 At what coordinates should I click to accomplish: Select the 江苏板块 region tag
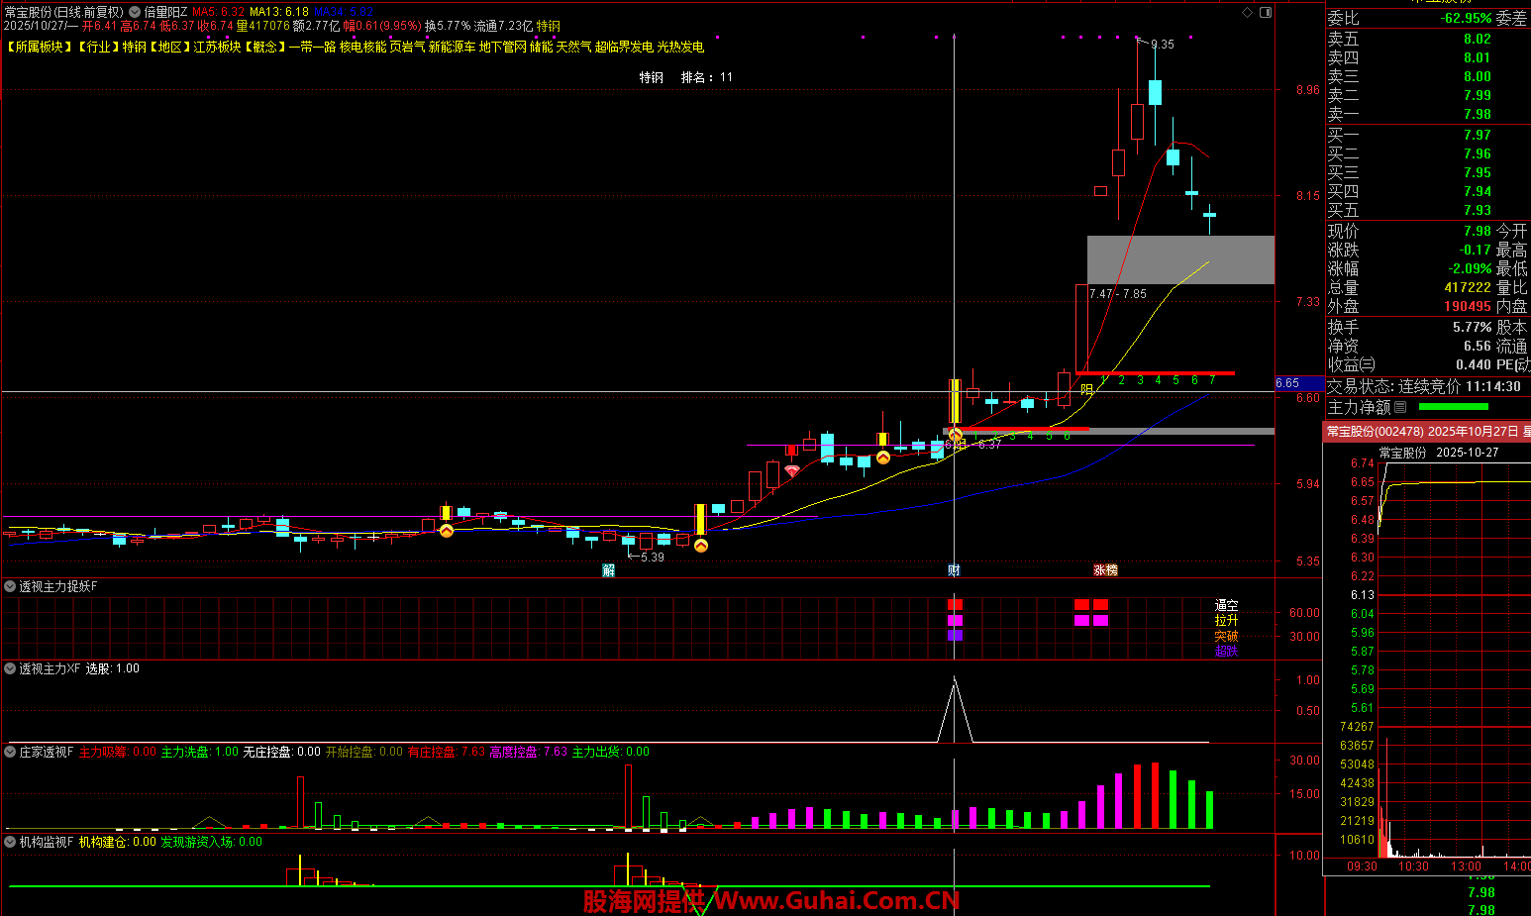pos(217,47)
